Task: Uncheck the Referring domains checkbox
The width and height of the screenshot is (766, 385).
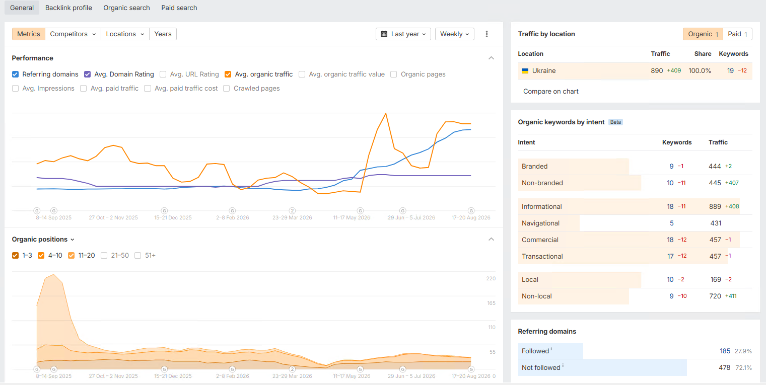Action: (x=16, y=74)
